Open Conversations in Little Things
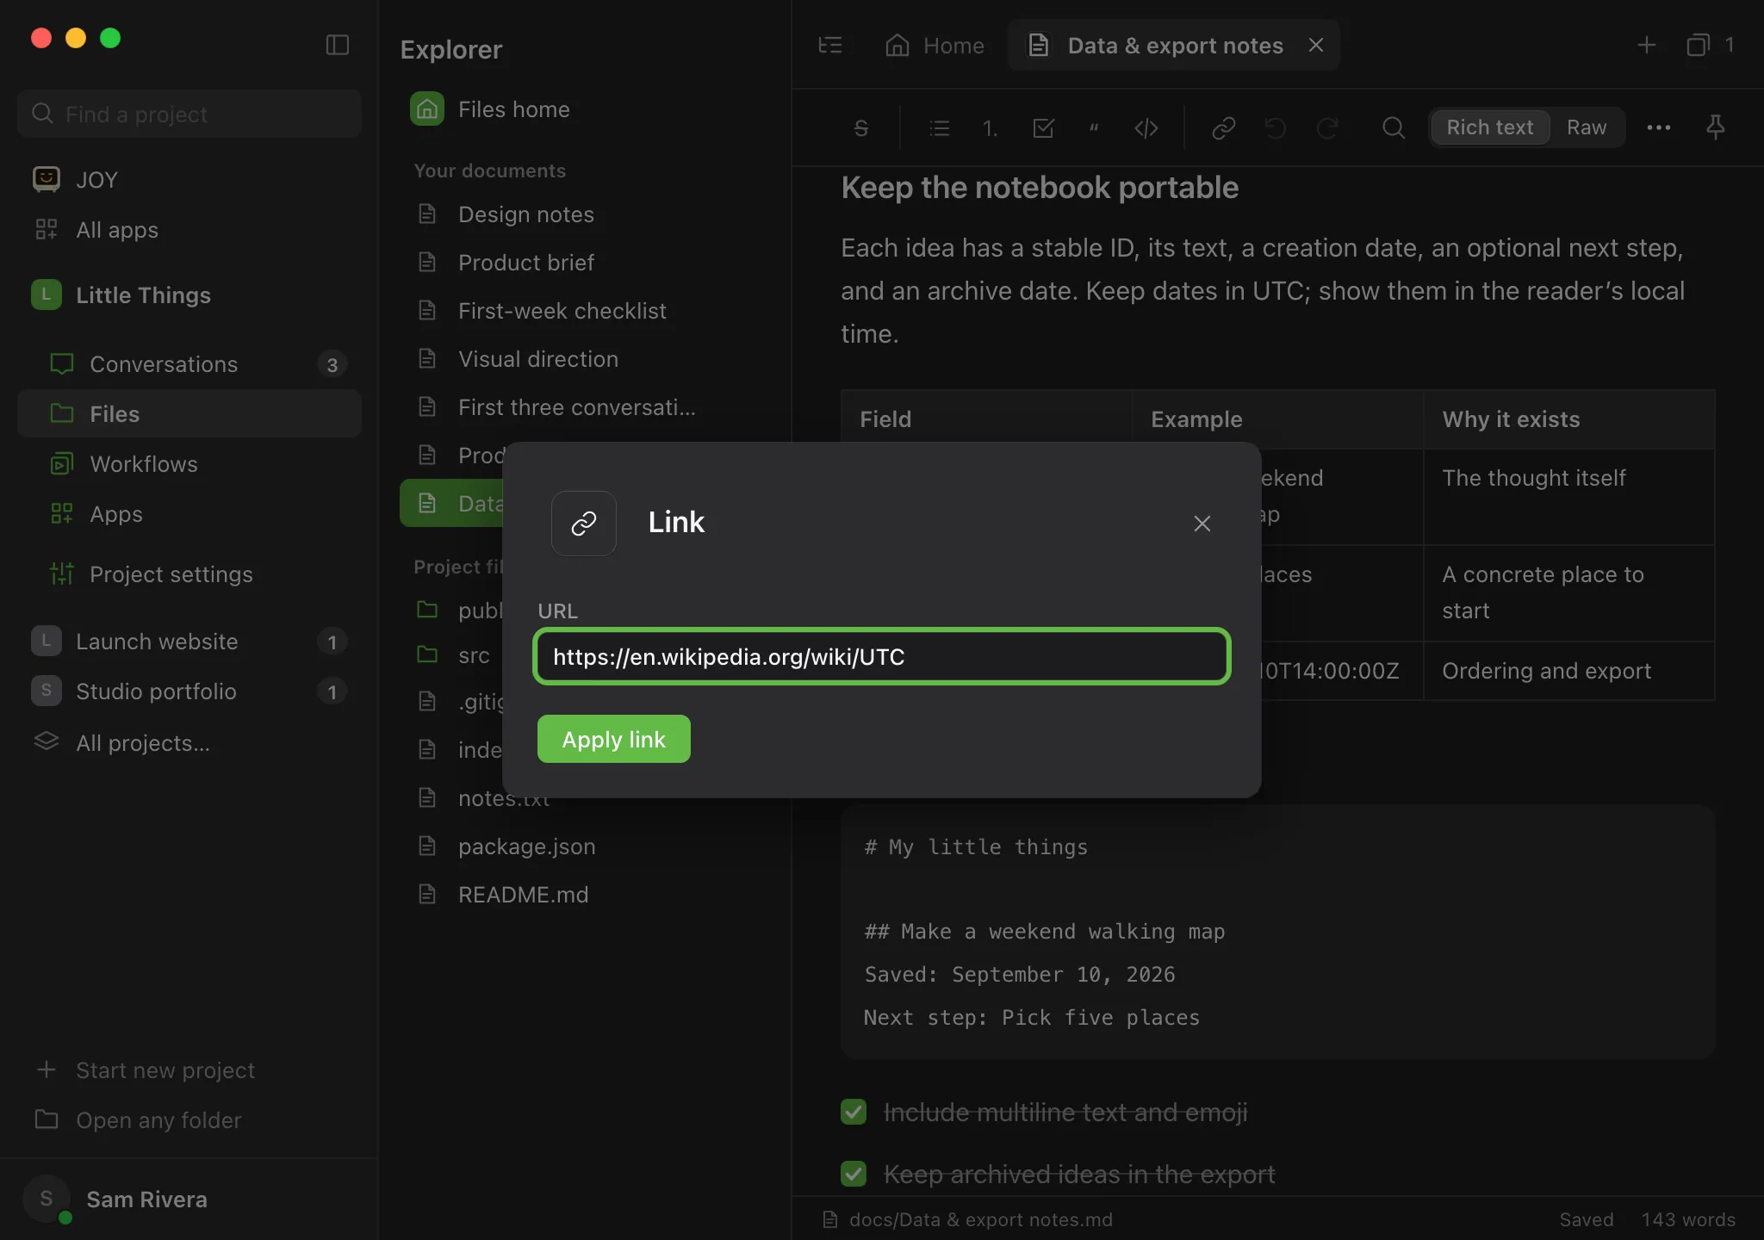 point(189,364)
